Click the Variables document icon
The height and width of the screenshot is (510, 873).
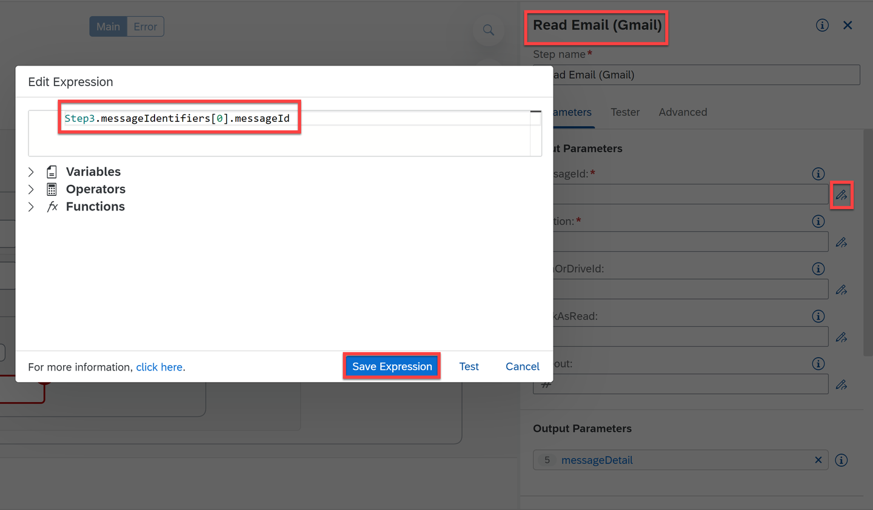(52, 172)
